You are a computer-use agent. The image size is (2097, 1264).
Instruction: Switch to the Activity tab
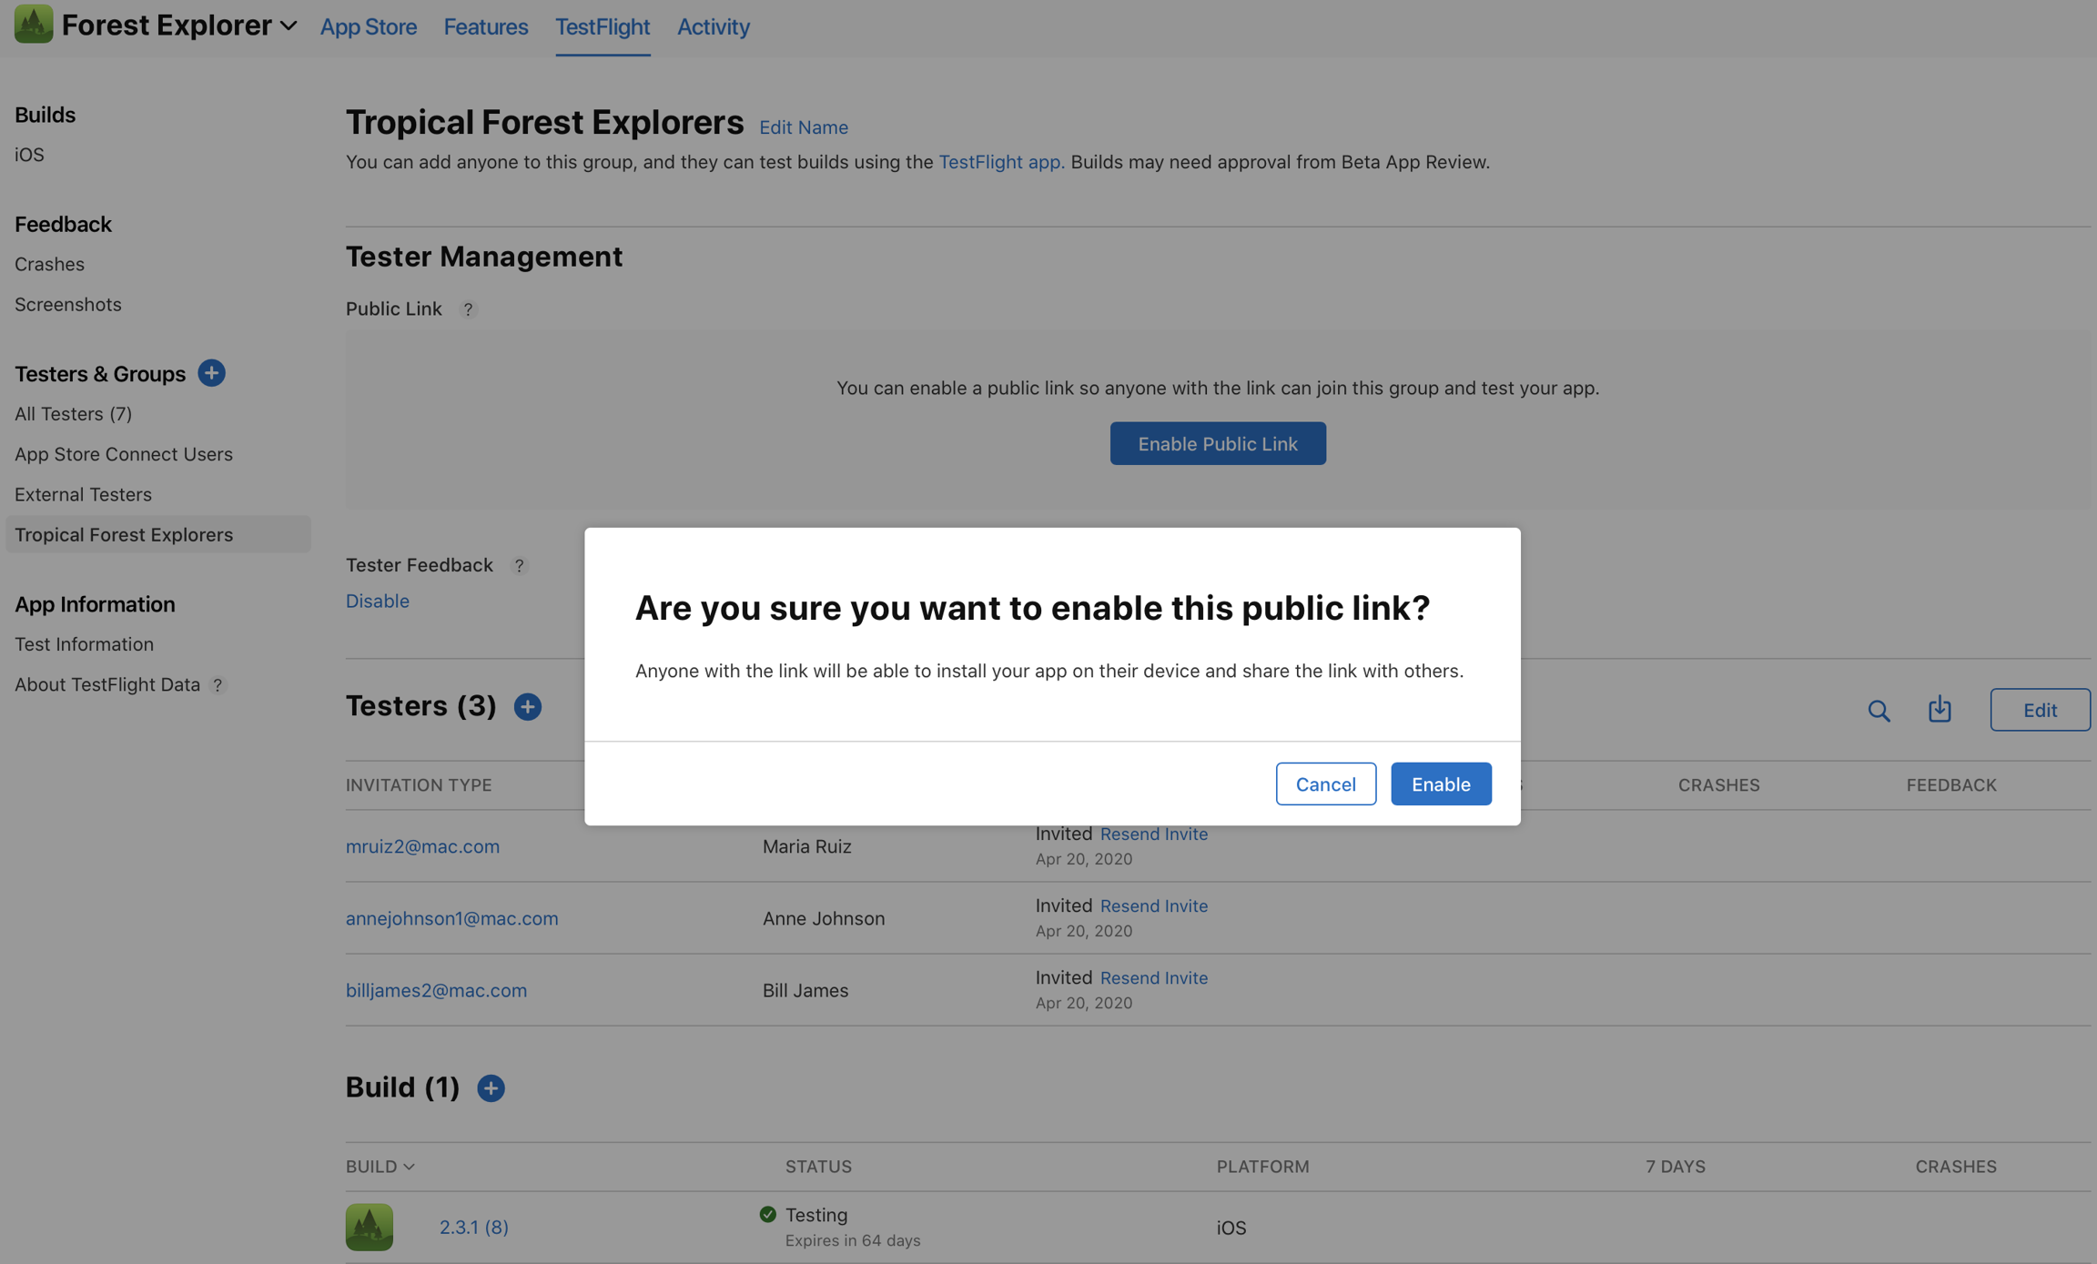coord(713,26)
